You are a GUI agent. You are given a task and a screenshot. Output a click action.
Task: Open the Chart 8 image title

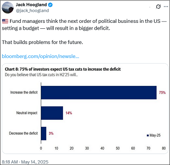[x=63, y=69]
